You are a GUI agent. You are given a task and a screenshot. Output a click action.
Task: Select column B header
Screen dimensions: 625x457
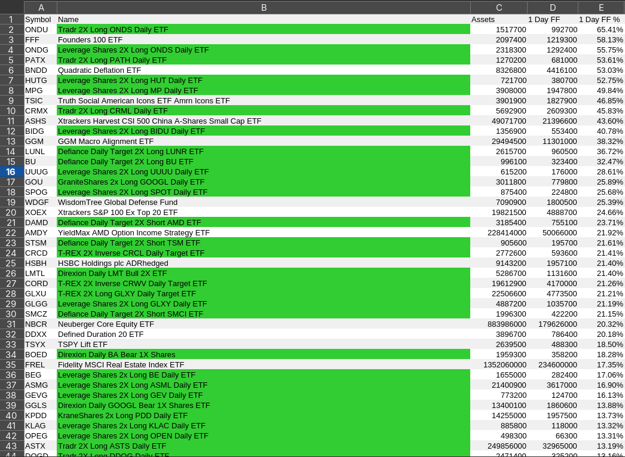pos(264,8)
